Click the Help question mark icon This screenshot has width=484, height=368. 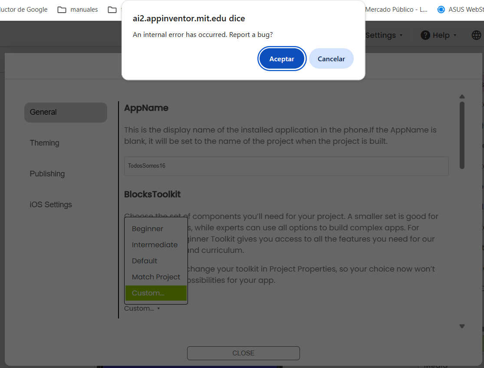425,35
